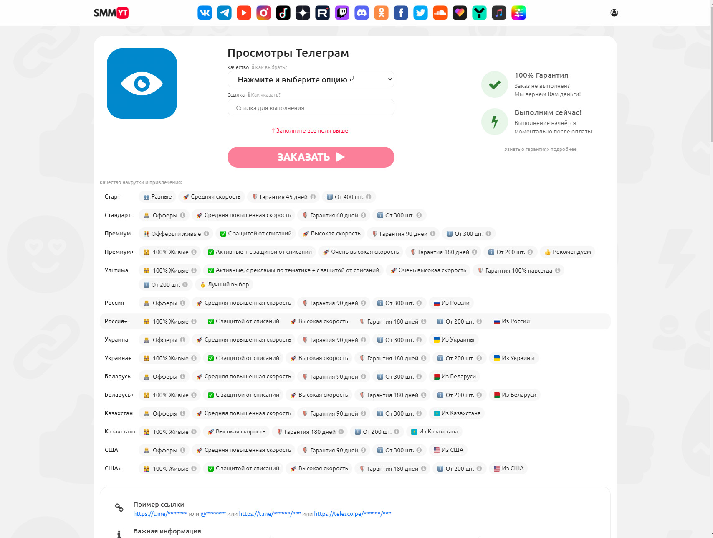Screen dimensions: 713x538
Task: Open the SoundCloud services icon
Action: point(440,13)
